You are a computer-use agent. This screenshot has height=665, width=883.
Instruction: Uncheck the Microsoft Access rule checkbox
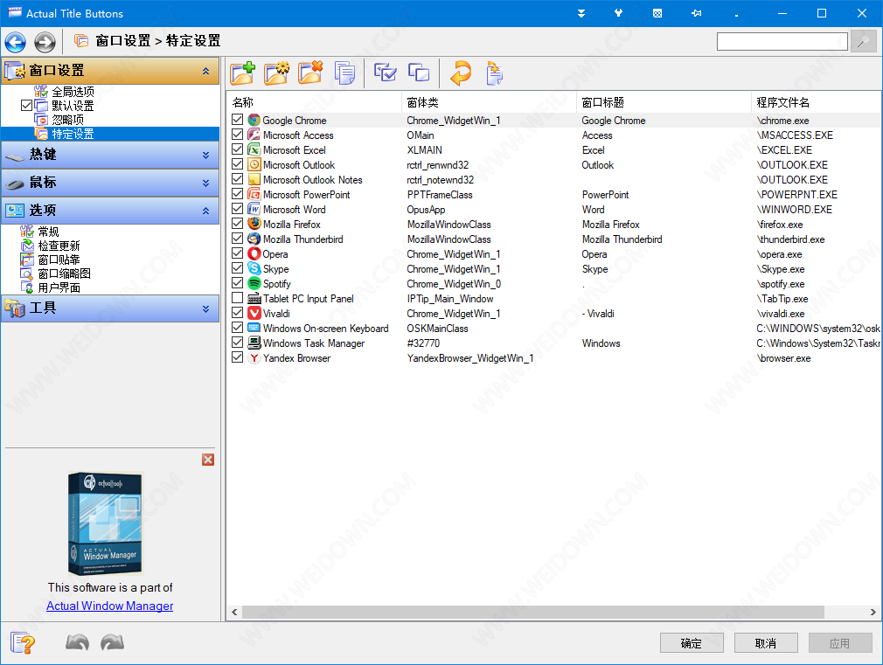click(x=237, y=135)
